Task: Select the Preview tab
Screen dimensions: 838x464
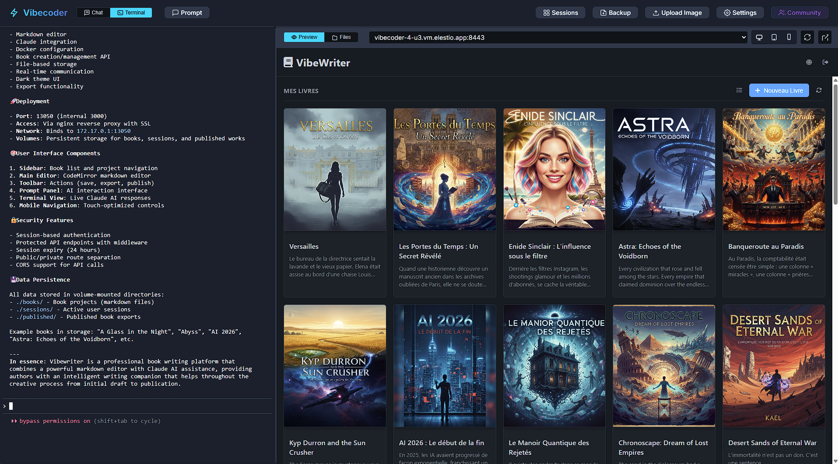Action: coord(304,38)
